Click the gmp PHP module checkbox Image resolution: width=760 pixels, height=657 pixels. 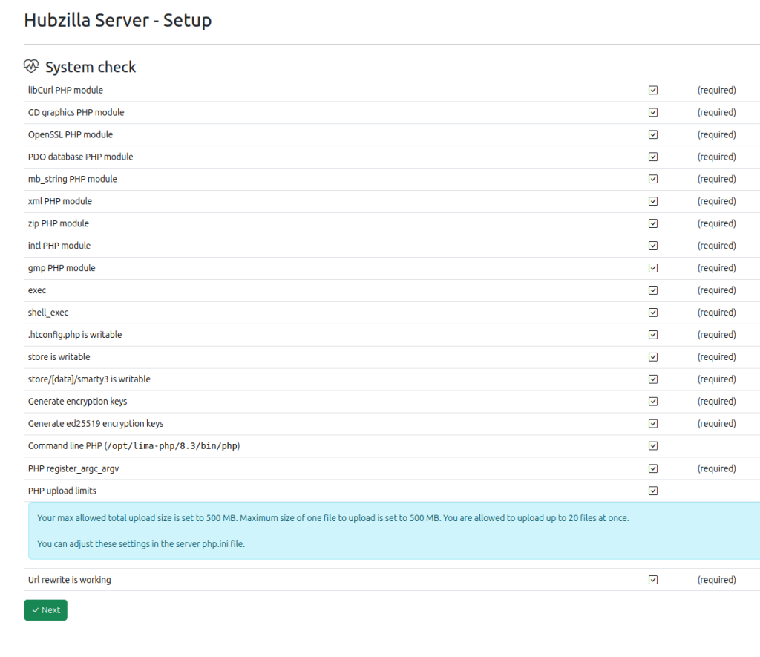click(653, 268)
